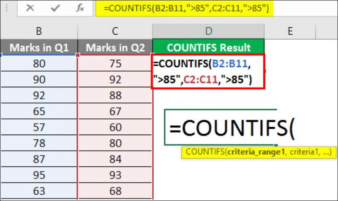Click the large '=COUNTIFS(' cell text

(x=232, y=128)
